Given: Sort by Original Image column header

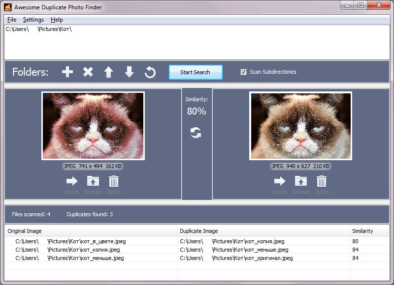Looking at the screenshot, I should pyautogui.click(x=91, y=231).
